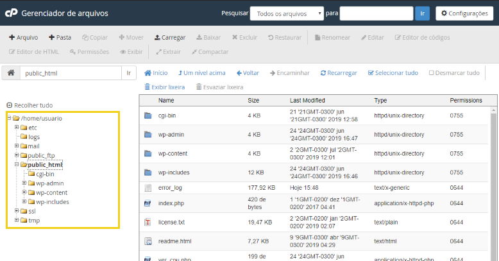This screenshot has width=499, height=261.
Task: Open the Editor de HTML
Action: 34,51
